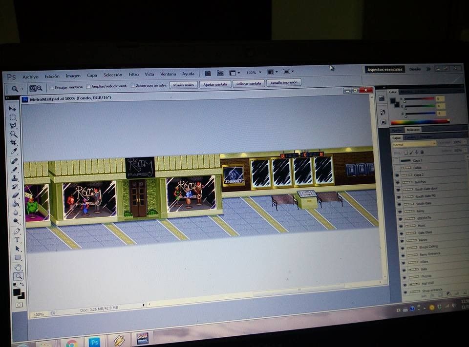The width and height of the screenshot is (469, 347).
Task: Open the screen mode dropdown
Action: (288, 72)
